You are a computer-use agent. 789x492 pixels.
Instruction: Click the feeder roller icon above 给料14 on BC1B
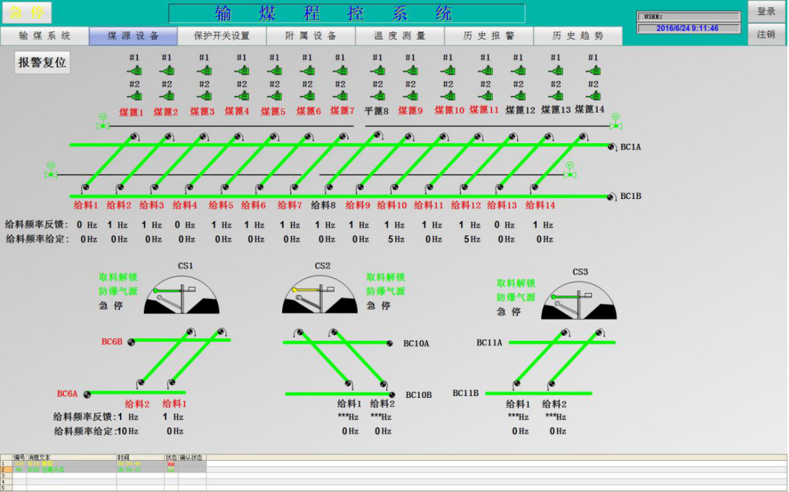pos(534,187)
